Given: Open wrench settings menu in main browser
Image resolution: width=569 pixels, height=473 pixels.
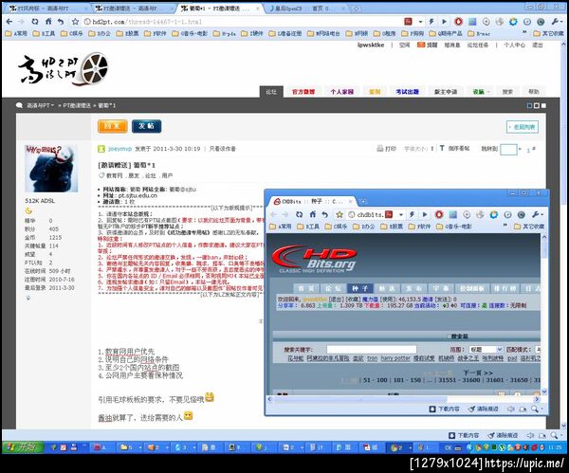Looking at the screenshot, I should pos(556,22).
